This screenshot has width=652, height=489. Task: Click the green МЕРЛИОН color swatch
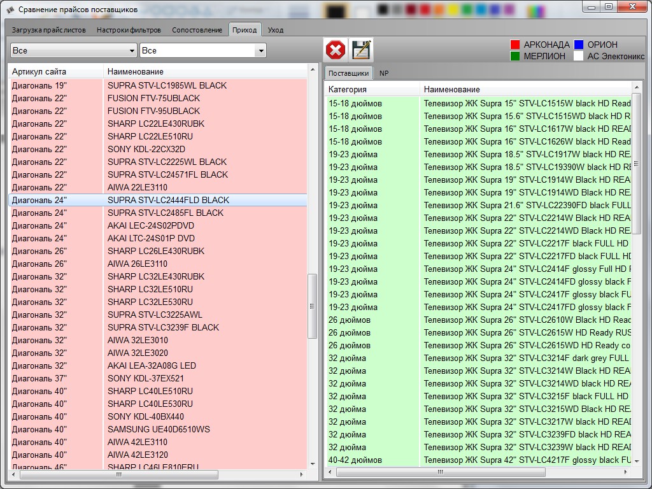[514, 56]
